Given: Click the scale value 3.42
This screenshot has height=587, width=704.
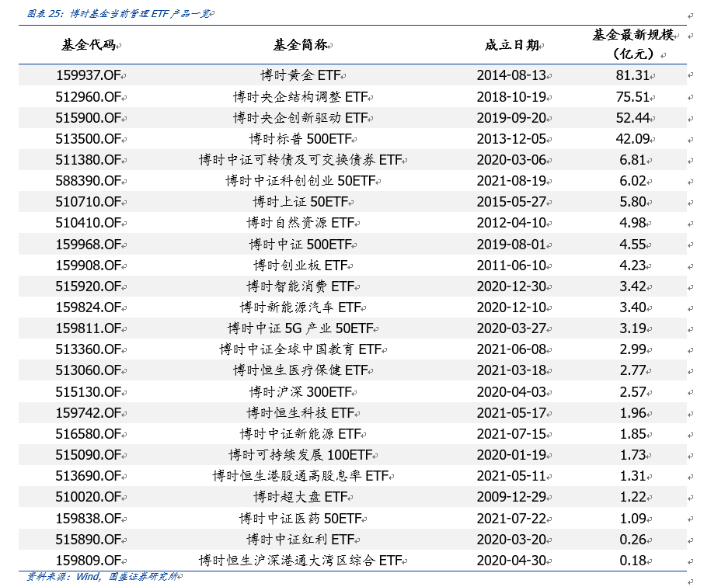Looking at the screenshot, I should (633, 286).
